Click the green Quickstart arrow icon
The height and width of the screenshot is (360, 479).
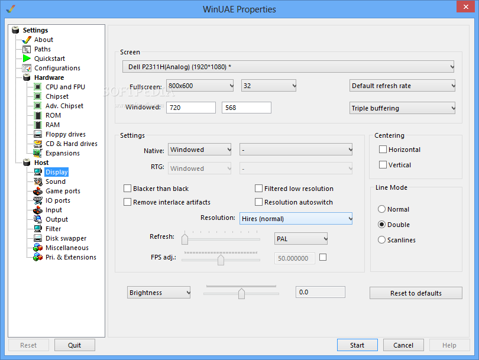[x=27, y=59]
